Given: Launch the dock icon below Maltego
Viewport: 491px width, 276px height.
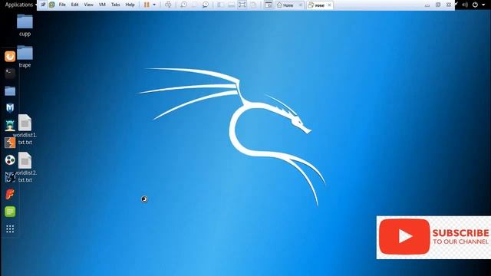Looking at the screenshot, I should point(10,177).
